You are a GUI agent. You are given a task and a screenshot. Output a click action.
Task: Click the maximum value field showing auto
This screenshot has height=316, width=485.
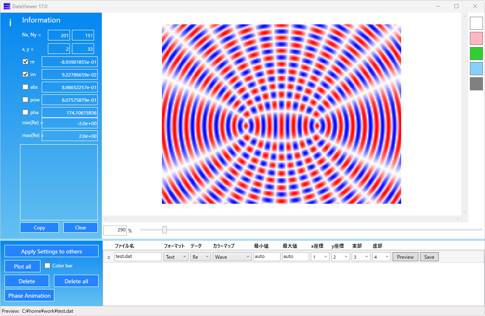tap(295, 257)
